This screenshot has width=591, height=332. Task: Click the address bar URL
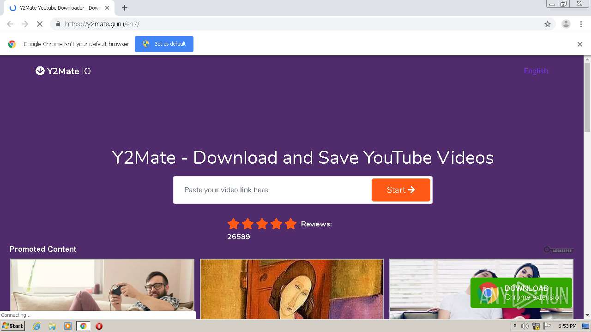point(102,24)
